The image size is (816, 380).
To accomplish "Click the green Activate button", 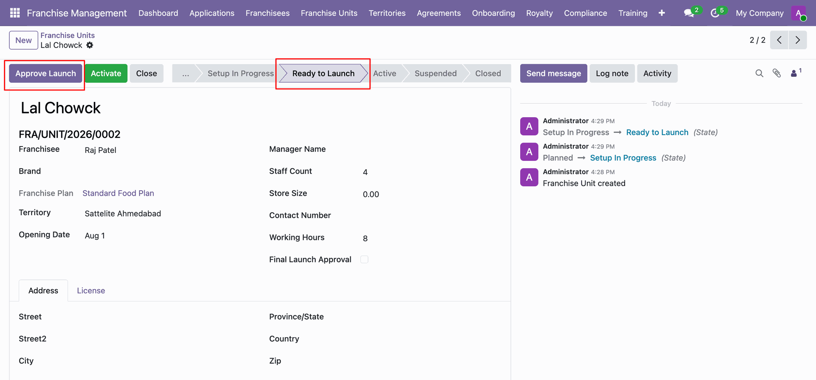I will (x=106, y=73).
